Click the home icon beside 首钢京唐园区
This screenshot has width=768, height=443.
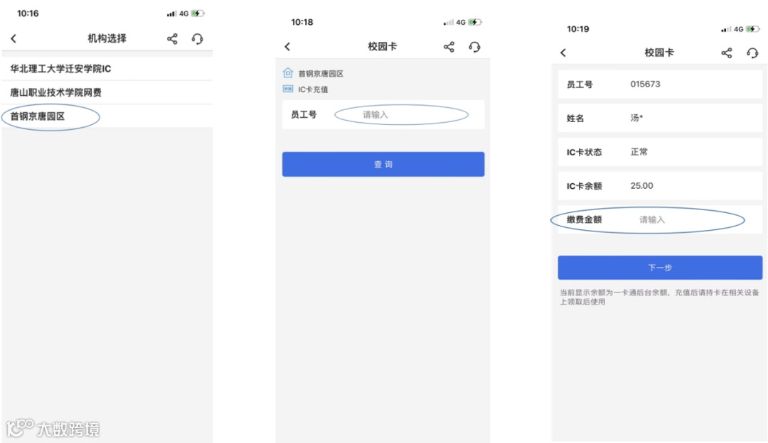pyautogui.click(x=288, y=73)
